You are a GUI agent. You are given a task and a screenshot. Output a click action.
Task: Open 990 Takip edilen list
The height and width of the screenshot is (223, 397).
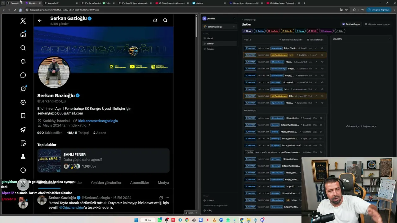pyautogui.click(x=50, y=133)
